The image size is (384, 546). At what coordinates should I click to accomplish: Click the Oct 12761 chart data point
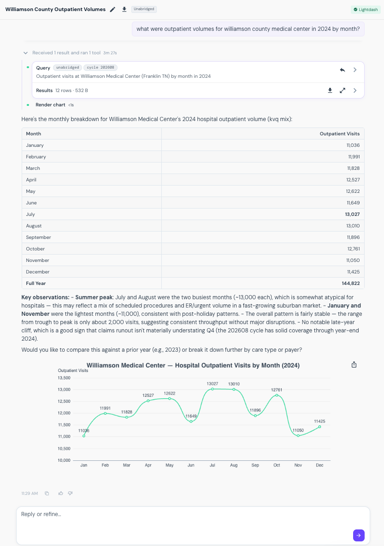pyautogui.click(x=277, y=395)
